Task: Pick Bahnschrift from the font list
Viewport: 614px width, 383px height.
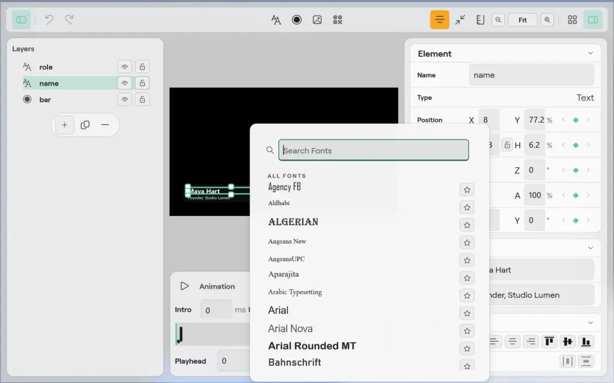Action: (x=294, y=362)
